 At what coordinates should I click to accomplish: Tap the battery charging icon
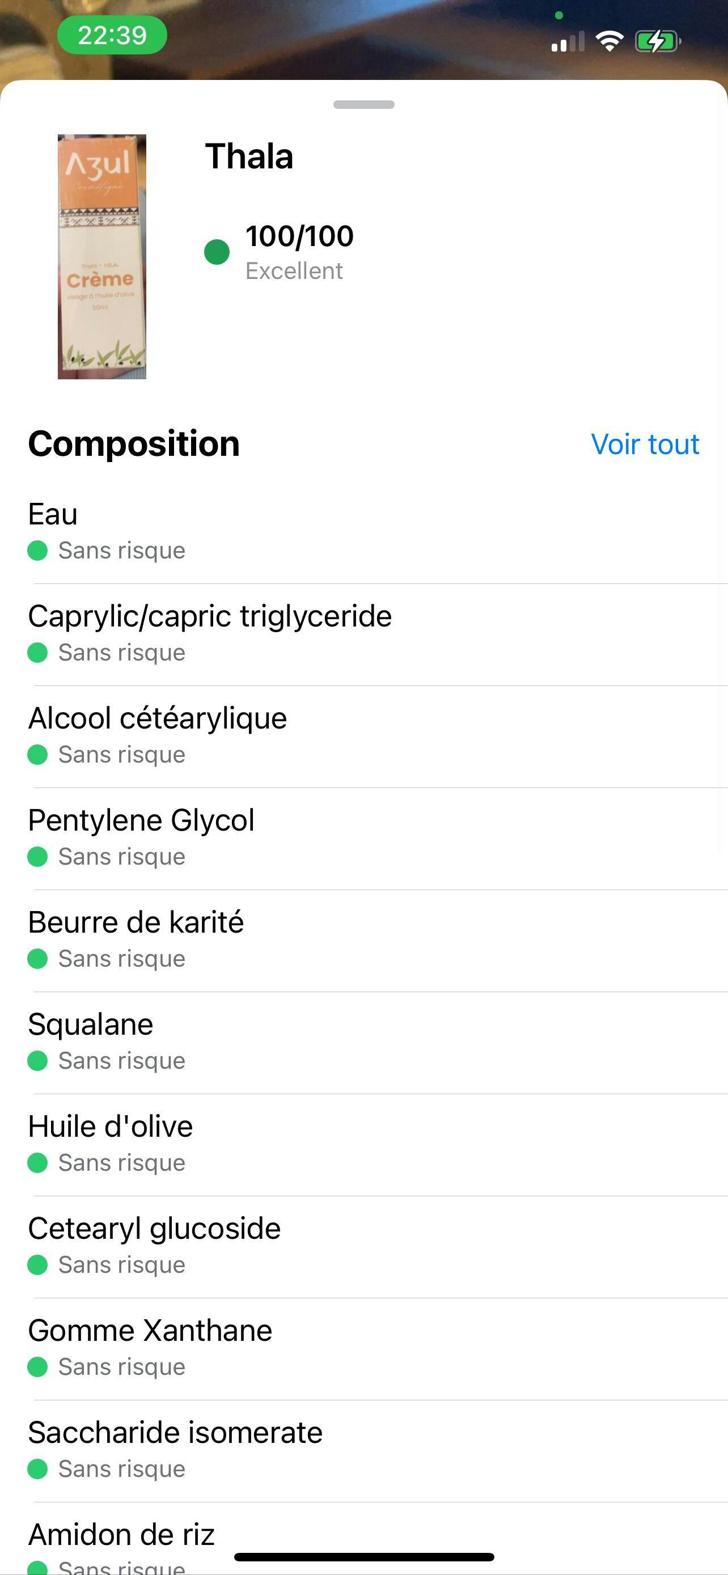(657, 41)
